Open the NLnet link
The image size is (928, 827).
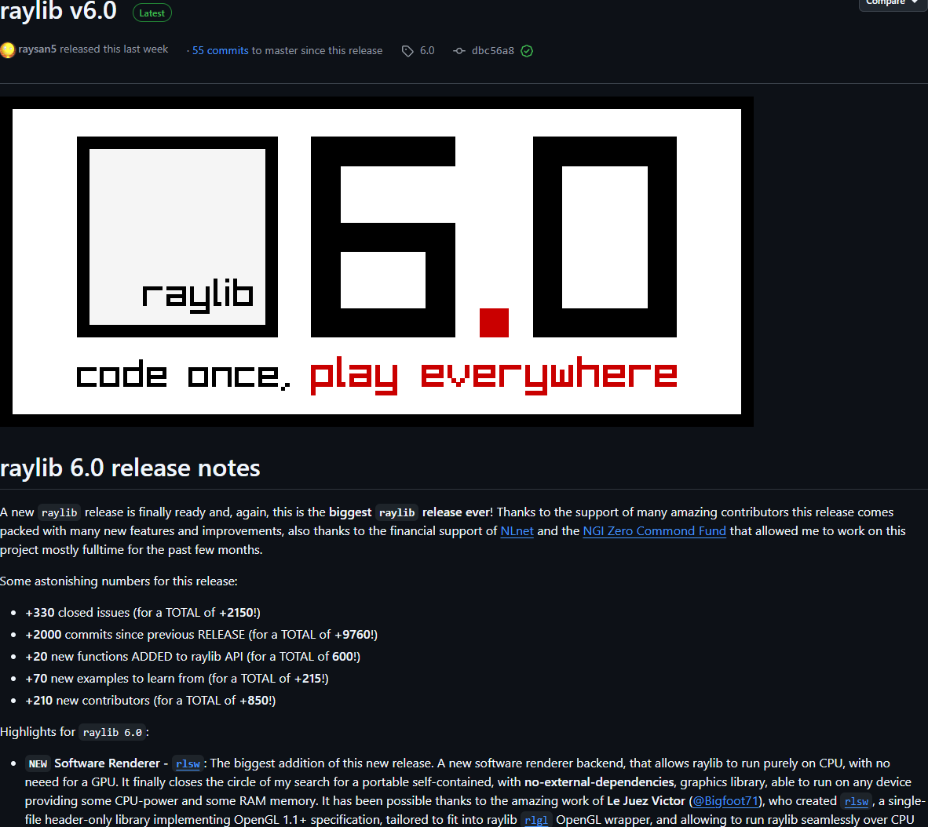click(517, 530)
